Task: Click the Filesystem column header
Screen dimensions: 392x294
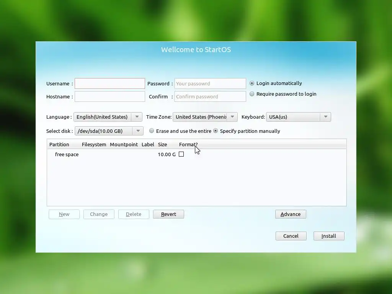Action: click(94, 144)
